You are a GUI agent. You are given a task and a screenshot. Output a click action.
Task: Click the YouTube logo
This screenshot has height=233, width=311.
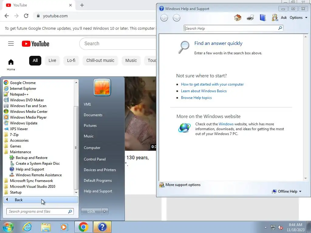(36, 44)
